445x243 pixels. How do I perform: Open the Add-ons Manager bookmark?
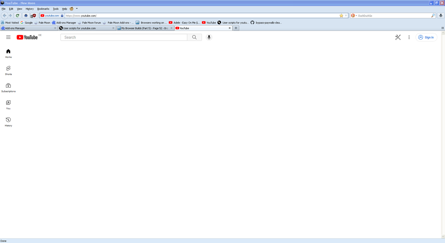tap(64, 23)
